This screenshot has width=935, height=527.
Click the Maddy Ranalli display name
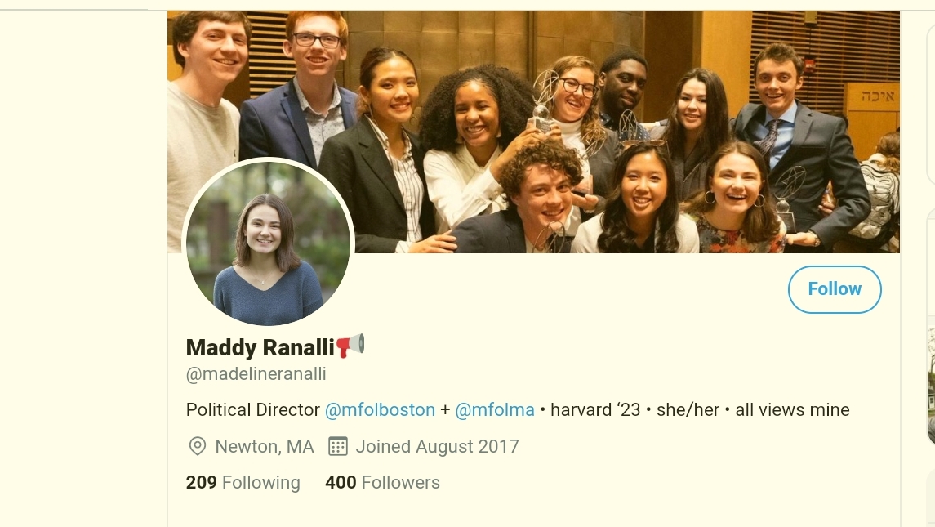(x=260, y=347)
